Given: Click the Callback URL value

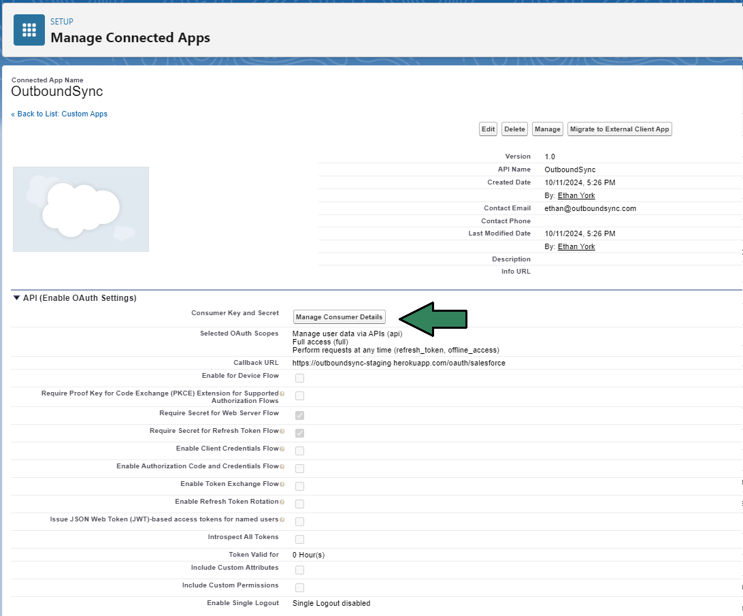Looking at the screenshot, I should (x=399, y=363).
